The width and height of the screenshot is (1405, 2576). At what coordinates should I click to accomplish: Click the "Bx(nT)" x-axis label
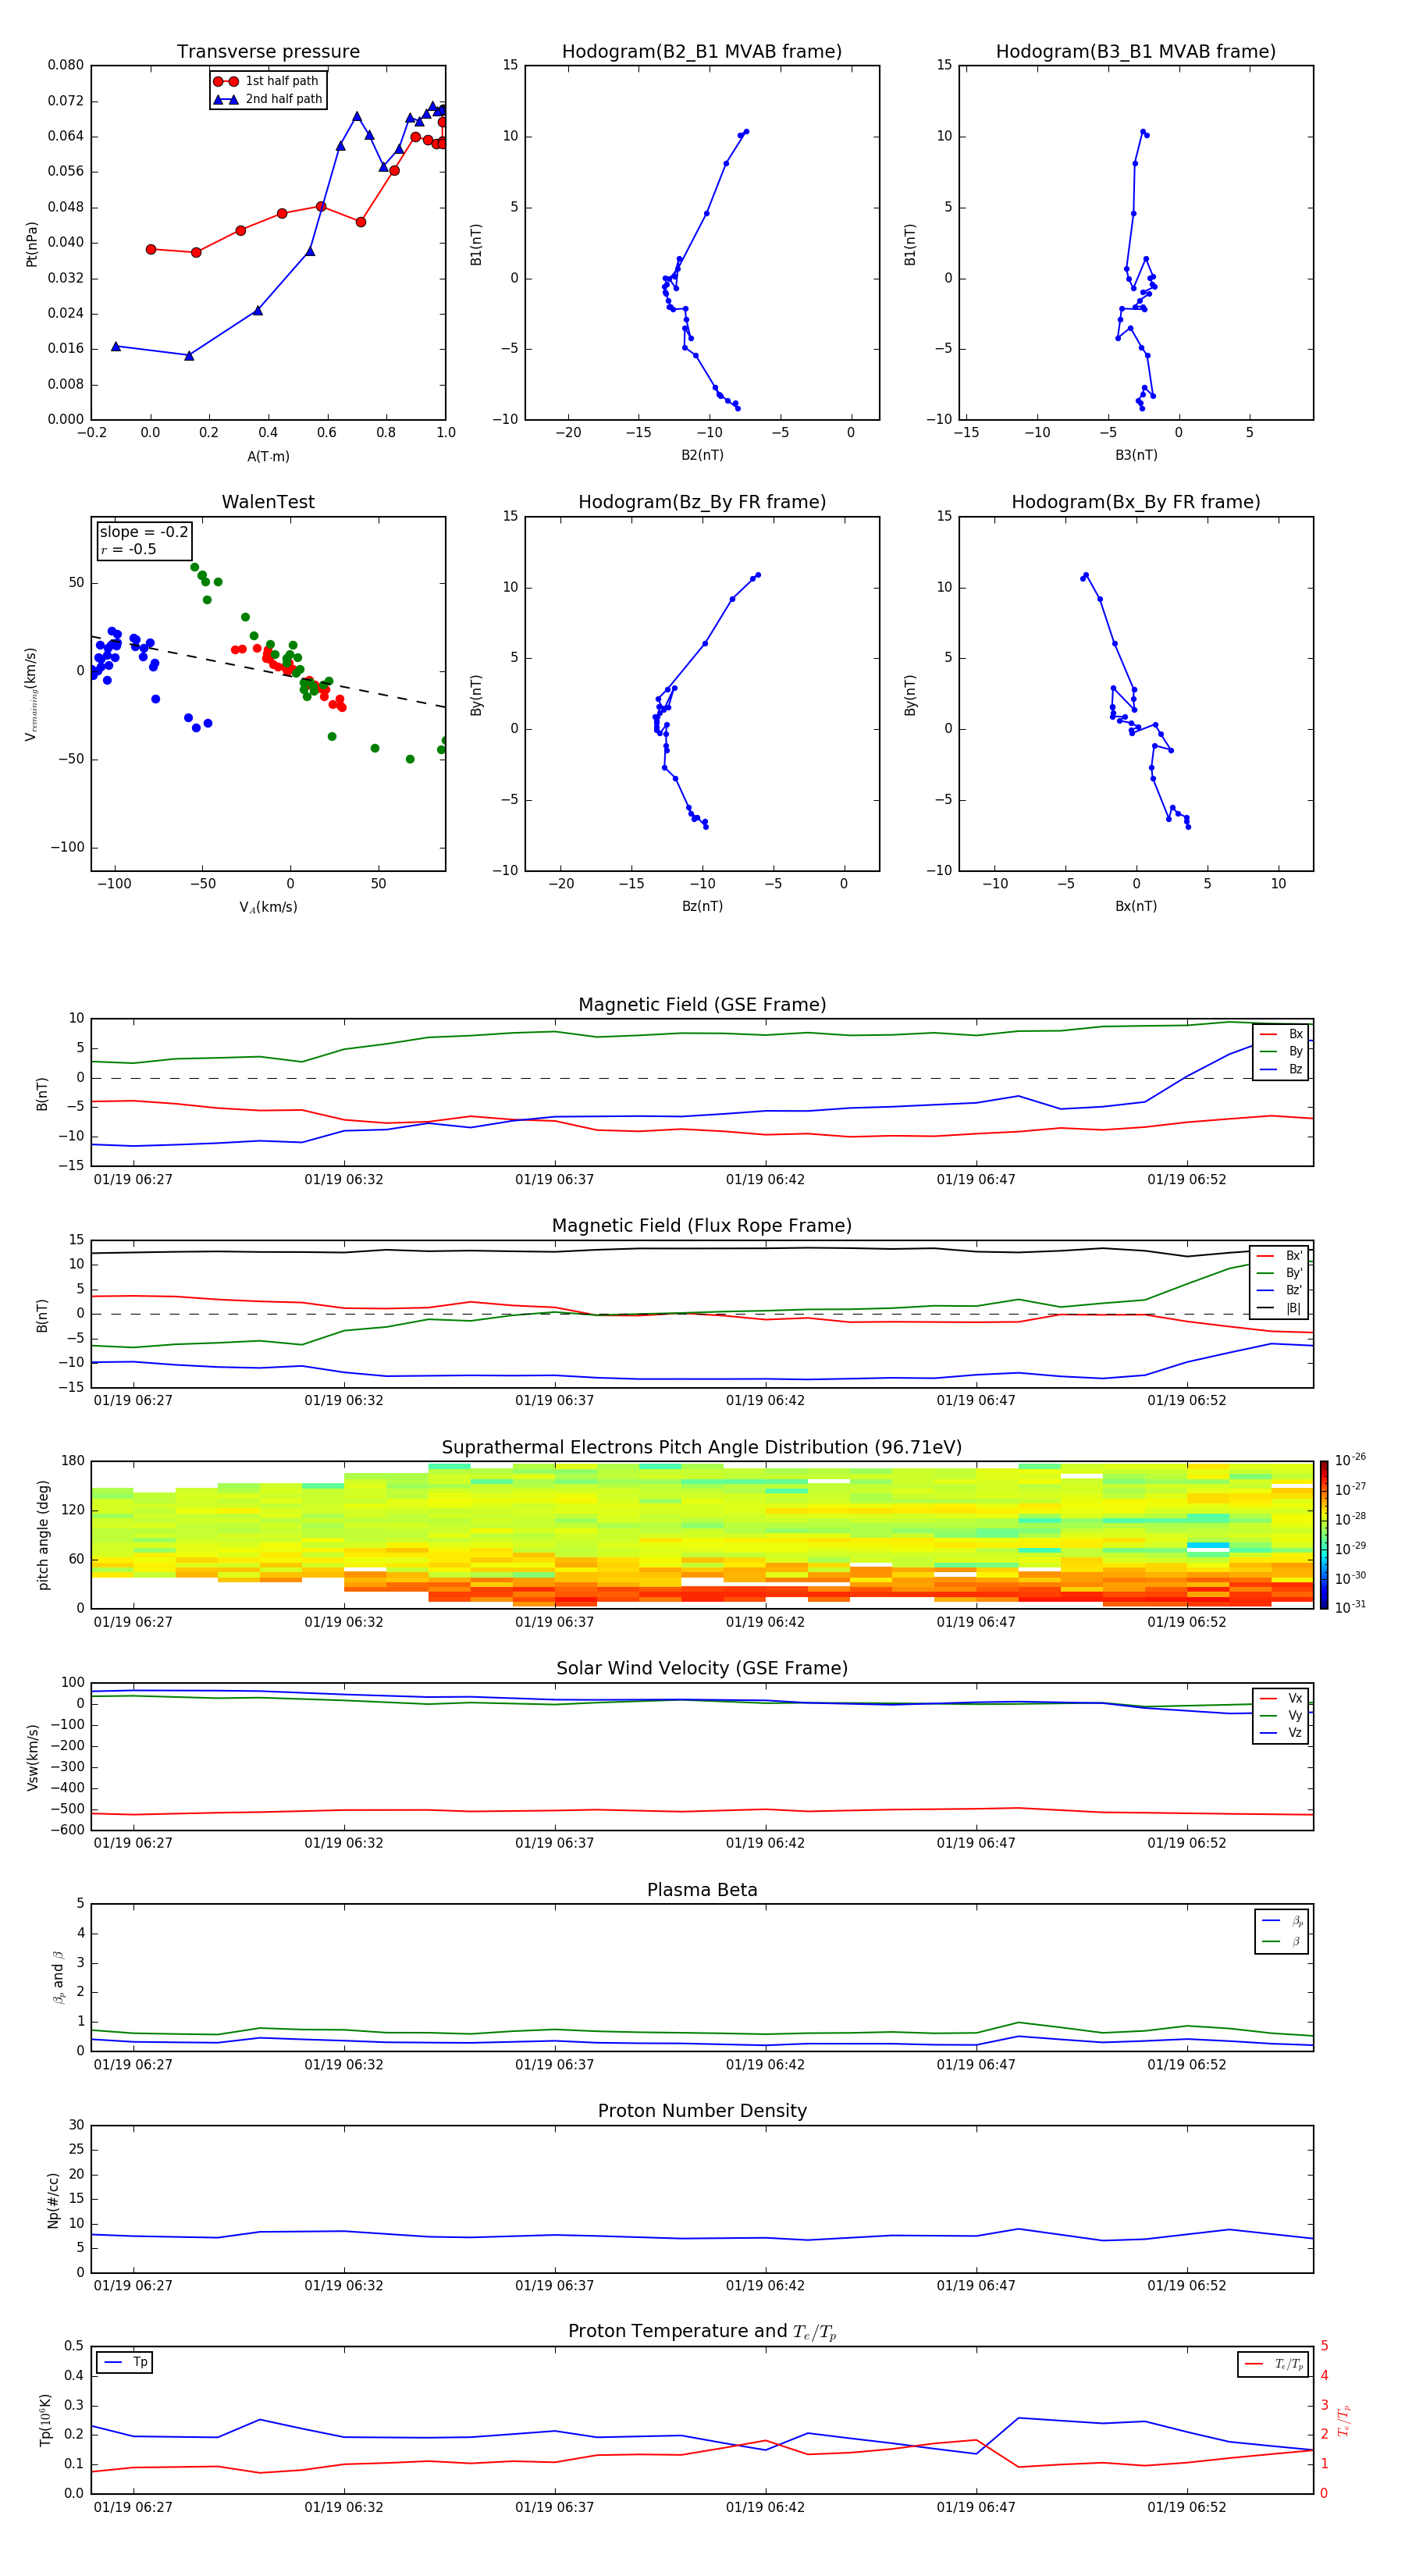pyautogui.click(x=1136, y=906)
